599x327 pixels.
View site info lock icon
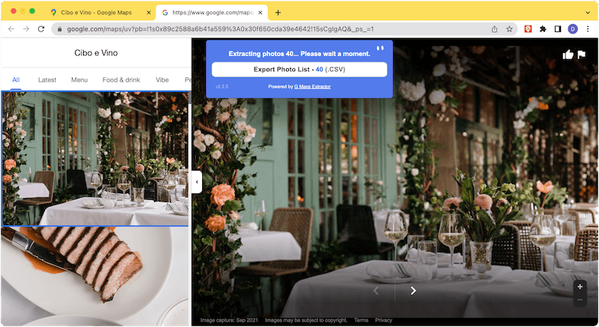tap(60, 29)
